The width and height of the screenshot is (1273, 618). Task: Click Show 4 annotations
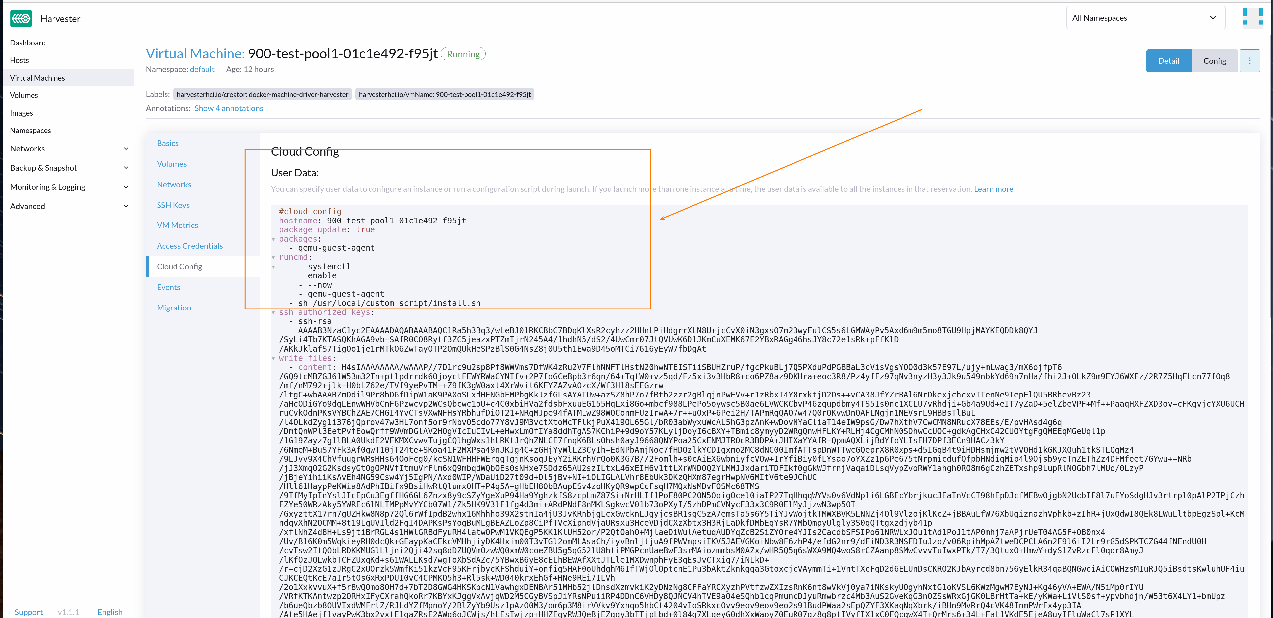point(228,108)
